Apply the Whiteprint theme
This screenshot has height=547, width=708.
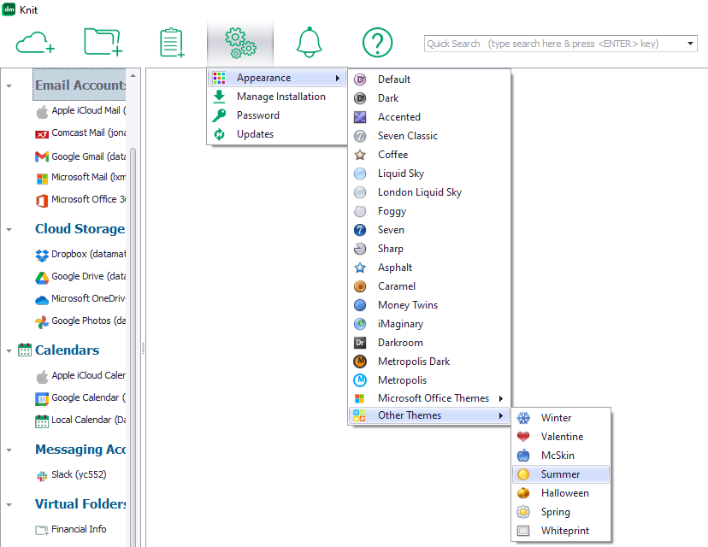[561, 531]
